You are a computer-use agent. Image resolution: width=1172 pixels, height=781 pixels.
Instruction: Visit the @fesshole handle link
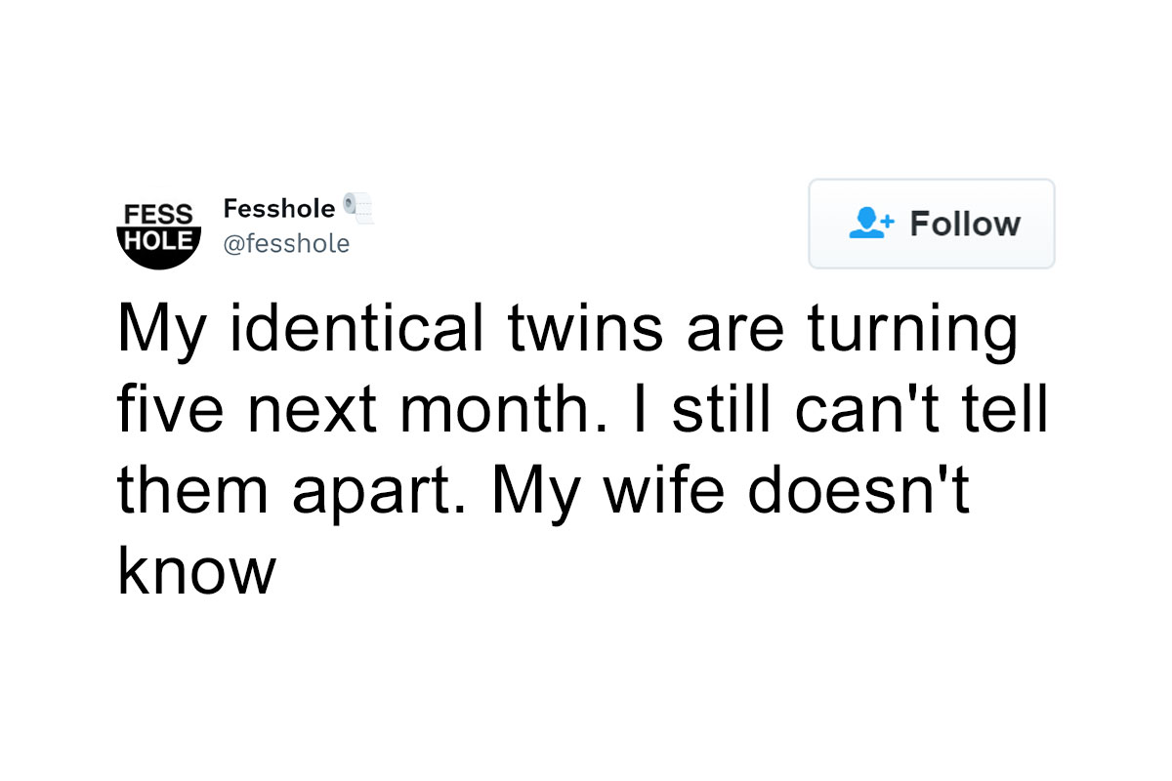pyautogui.click(x=286, y=243)
